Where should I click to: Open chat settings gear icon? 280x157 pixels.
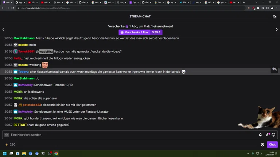262,145
